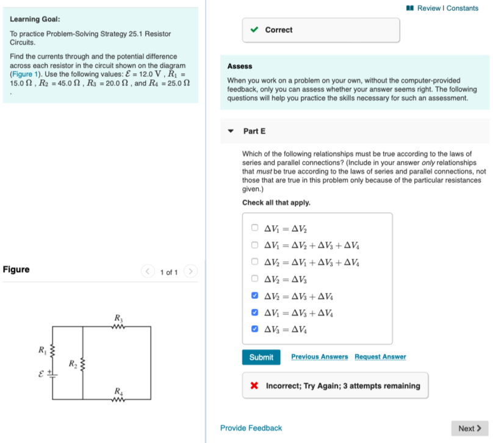493x443 pixels.
Task: Click the previous figure chevron arrow
Action: click(147, 272)
